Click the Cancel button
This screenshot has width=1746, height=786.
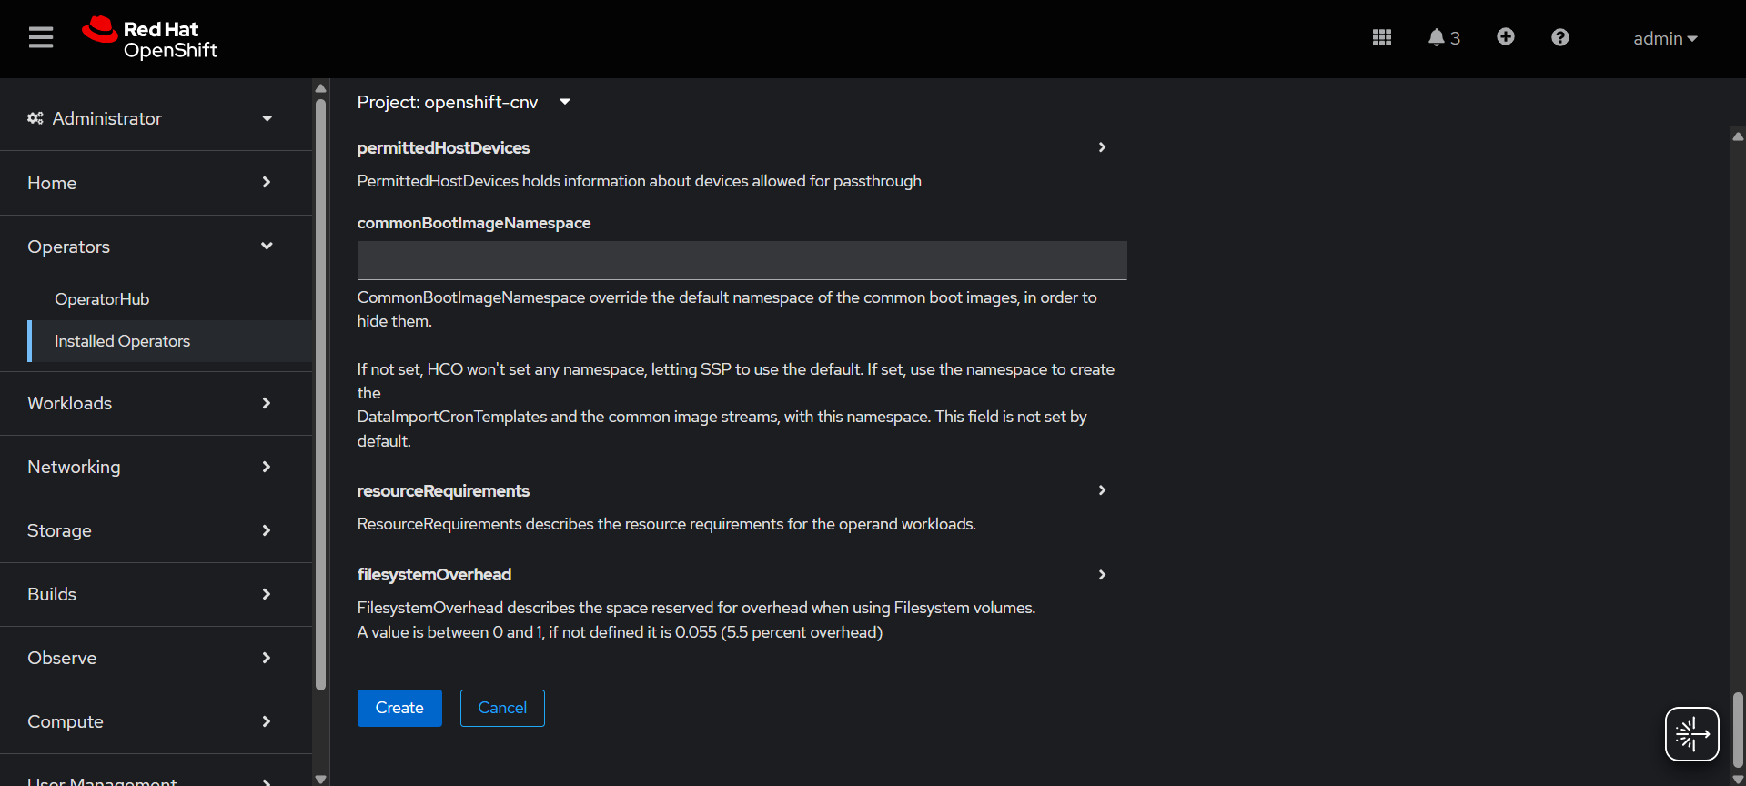[x=502, y=708]
